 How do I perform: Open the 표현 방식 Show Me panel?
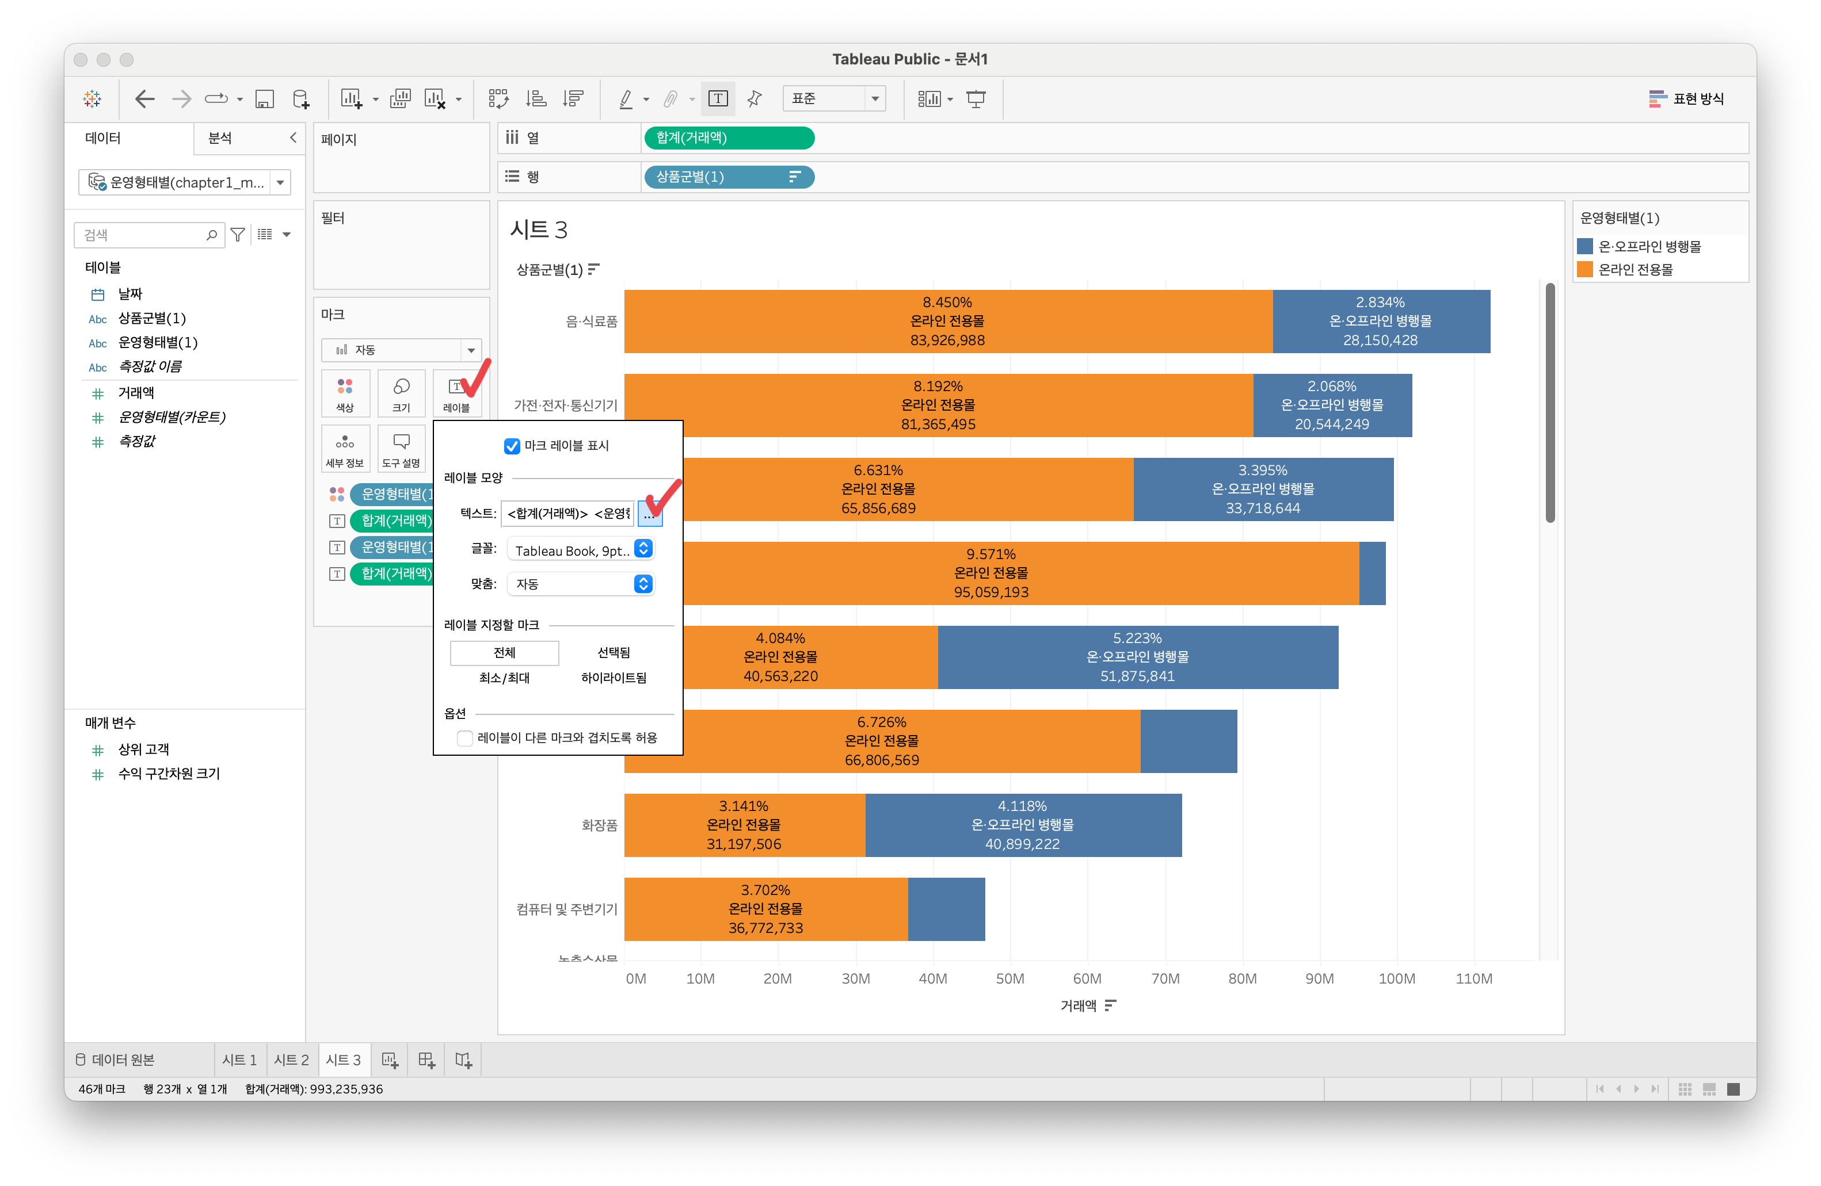click(x=1686, y=99)
